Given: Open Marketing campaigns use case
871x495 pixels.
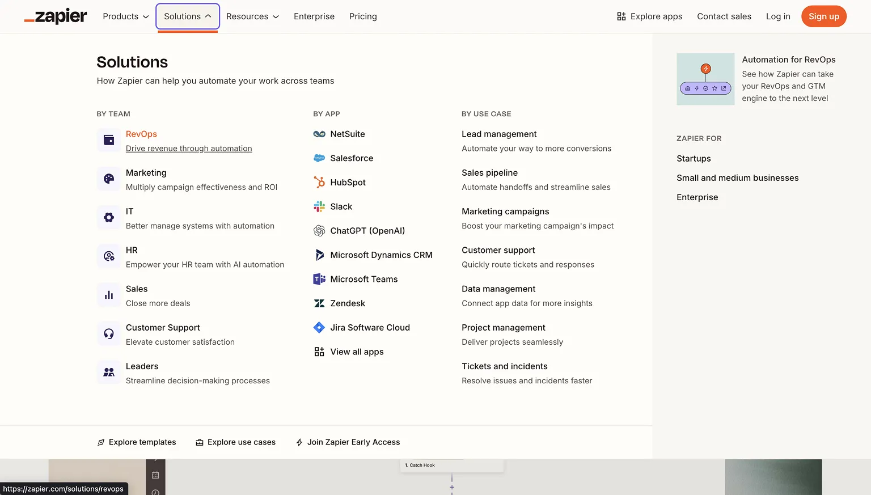Looking at the screenshot, I should pos(505,211).
